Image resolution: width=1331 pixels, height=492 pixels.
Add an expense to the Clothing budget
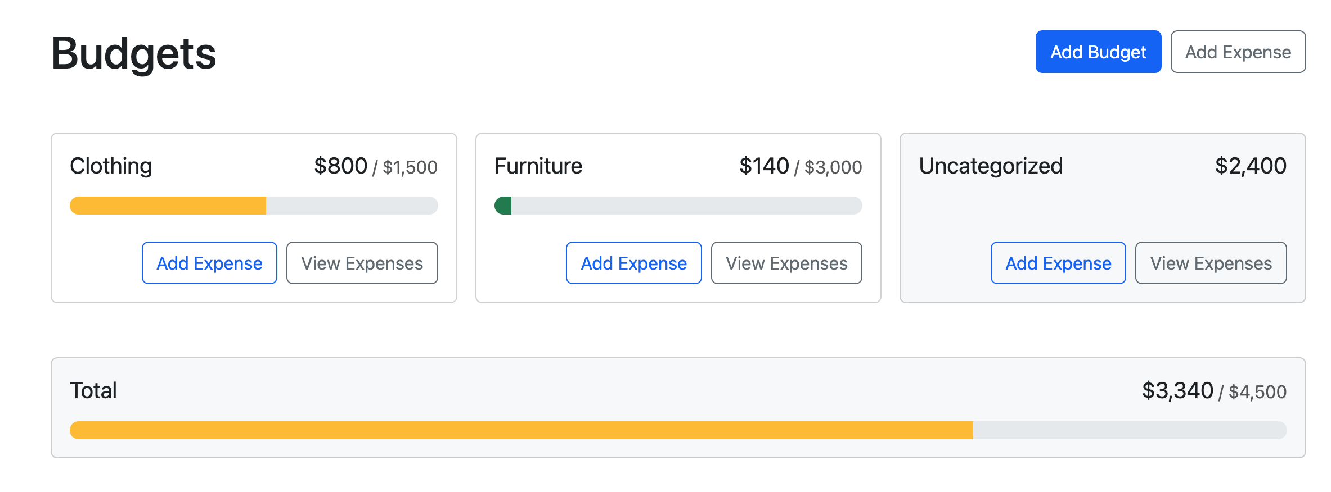point(209,262)
